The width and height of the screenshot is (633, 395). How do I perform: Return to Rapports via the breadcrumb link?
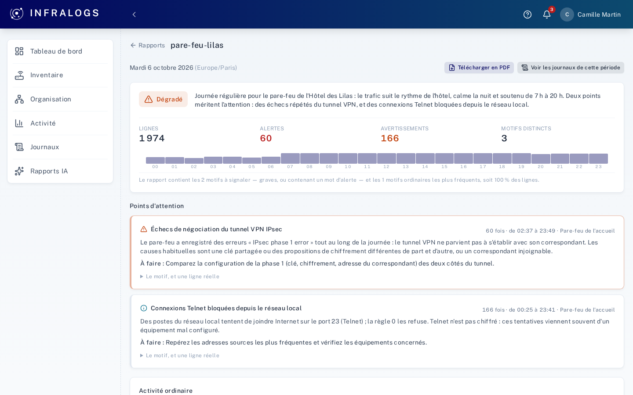click(x=147, y=45)
